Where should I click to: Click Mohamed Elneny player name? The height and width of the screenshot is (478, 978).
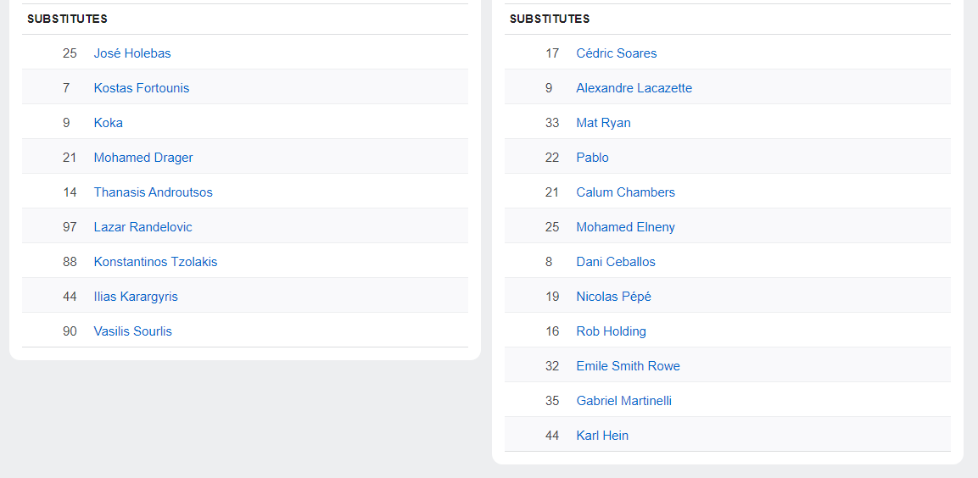tap(626, 227)
